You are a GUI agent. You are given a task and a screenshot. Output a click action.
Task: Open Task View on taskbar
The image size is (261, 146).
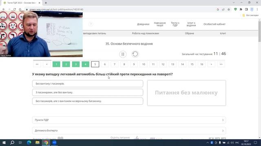(20, 142)
